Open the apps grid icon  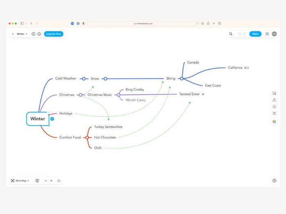point(267,34)
